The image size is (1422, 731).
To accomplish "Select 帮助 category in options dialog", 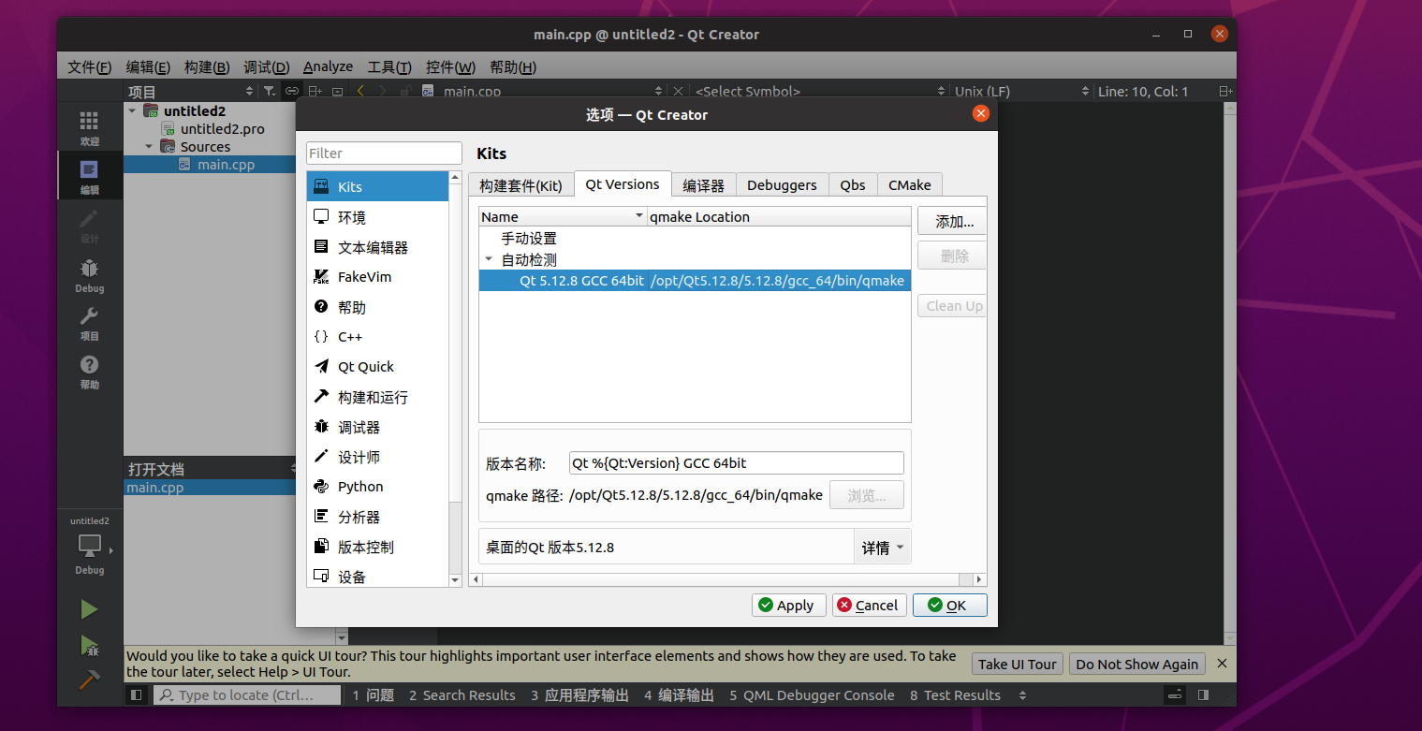I will coord(377,307).
